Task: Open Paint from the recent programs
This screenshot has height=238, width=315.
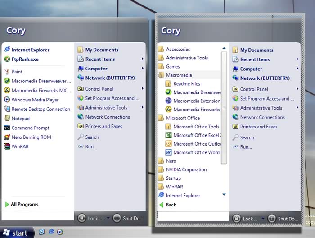Action: 13,72
